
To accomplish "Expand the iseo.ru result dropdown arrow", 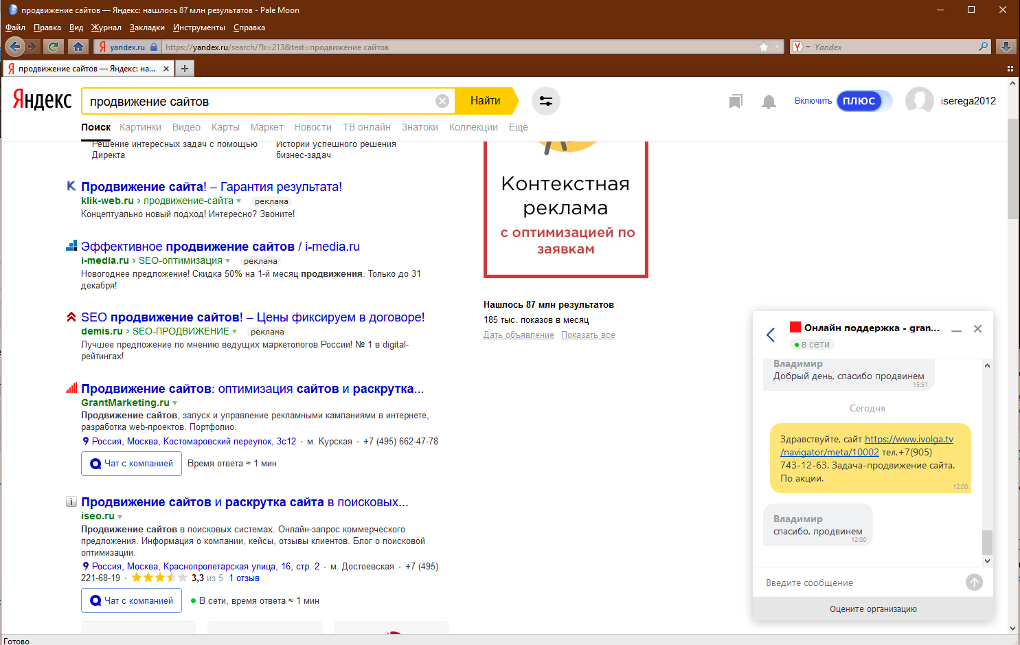I will pyautogui.click(x=120, y=517).
